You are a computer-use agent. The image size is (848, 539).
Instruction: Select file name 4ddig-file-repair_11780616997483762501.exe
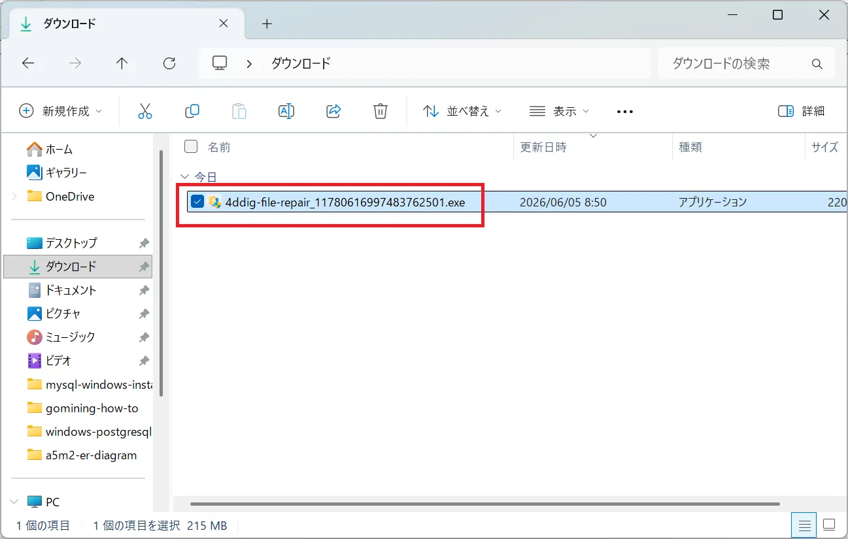pyautogui.click(x=345, y=203)
